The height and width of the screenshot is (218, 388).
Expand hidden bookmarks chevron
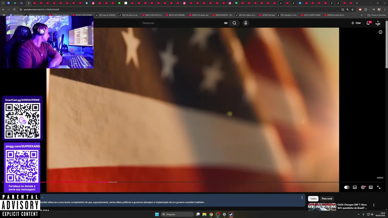click(x=361, y=15)
